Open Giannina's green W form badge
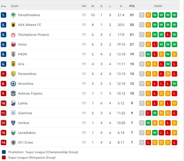The image size is (184, 161). click(155, 113)
